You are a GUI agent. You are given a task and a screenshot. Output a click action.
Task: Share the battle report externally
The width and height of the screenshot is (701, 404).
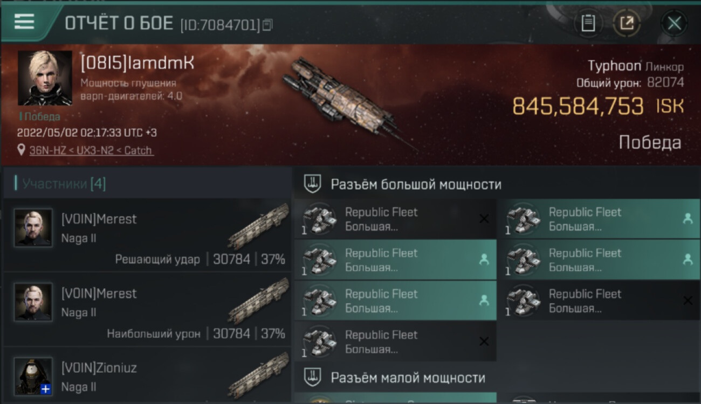click(x=626, y=23)
